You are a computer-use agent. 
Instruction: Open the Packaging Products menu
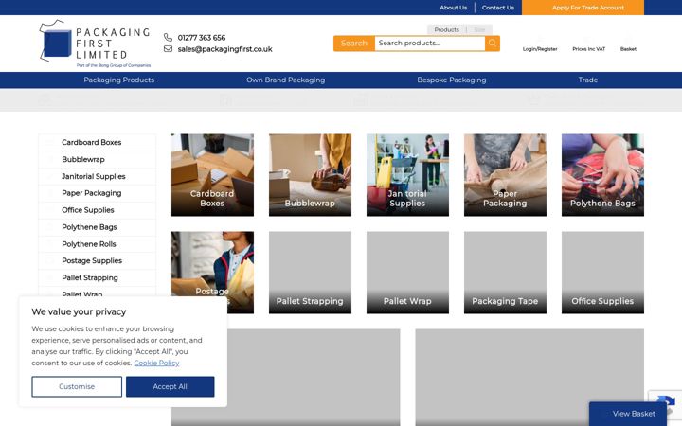[118, 80]
